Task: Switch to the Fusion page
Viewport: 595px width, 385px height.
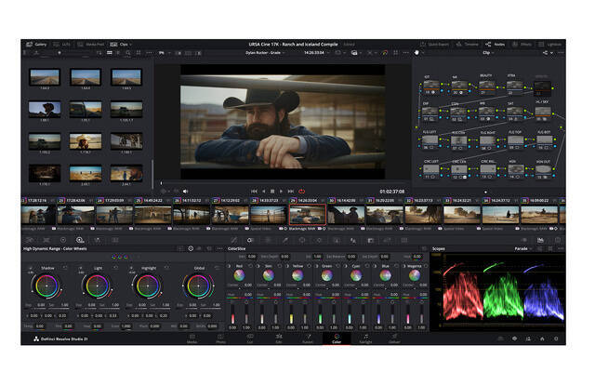Action: [x=308, y=339]
